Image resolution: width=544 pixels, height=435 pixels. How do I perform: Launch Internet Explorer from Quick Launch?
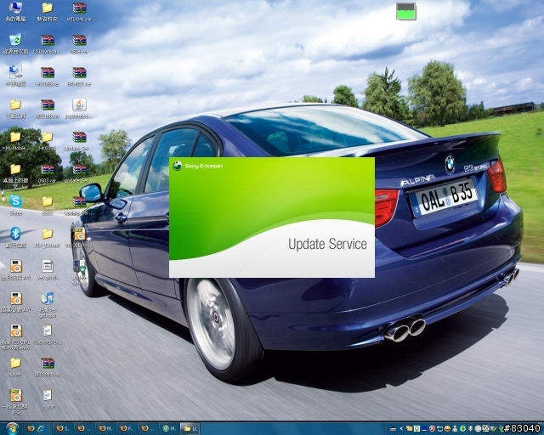click(41, 428)
